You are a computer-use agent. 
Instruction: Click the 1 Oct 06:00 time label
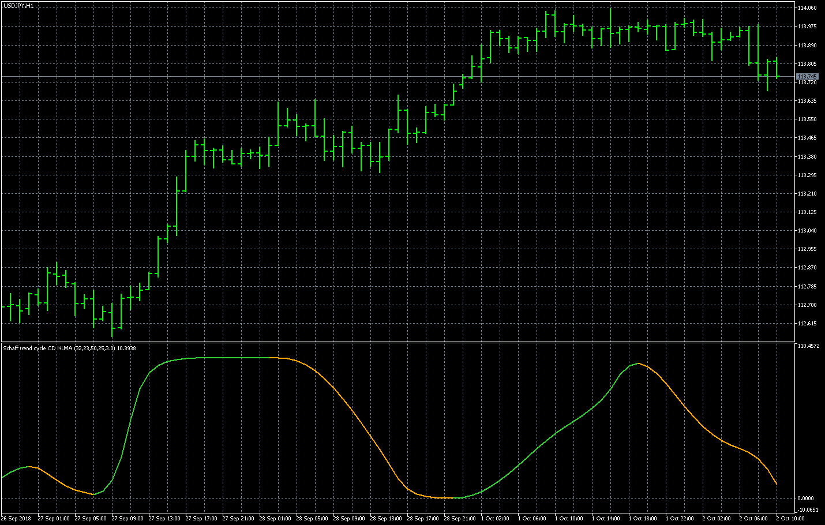click(532, 519)
